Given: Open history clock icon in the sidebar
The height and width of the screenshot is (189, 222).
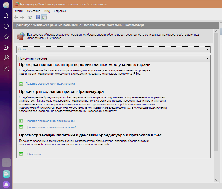Looking at the screenshot, I should coord(6,26).
